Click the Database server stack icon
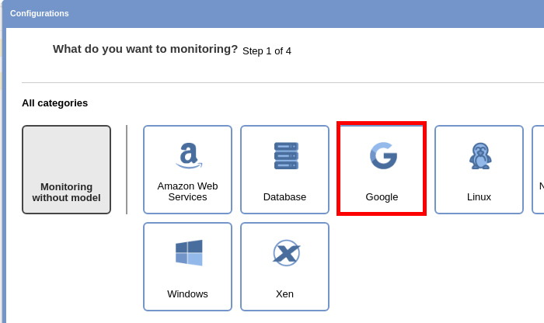 pyautogui.click(x=285, y=156)
